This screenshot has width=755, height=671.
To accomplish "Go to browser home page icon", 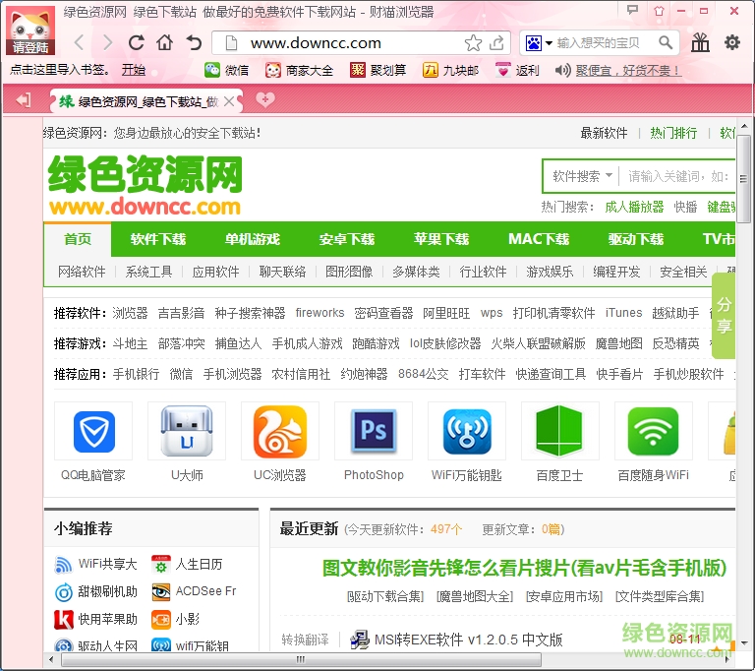I will 165,43.
